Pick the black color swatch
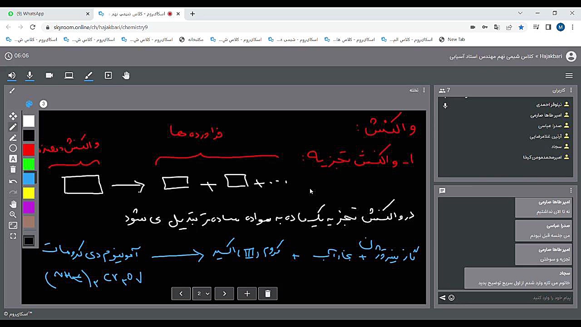This screenshot has height=327, width=581. click(29, 135)
